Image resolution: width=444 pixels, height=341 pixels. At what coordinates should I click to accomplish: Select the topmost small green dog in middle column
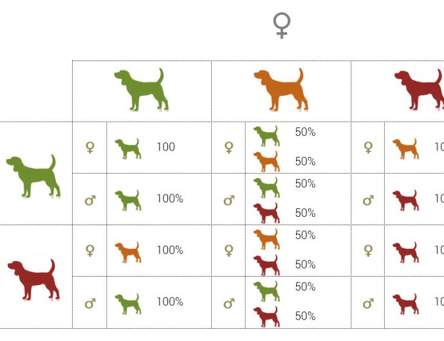266,135
